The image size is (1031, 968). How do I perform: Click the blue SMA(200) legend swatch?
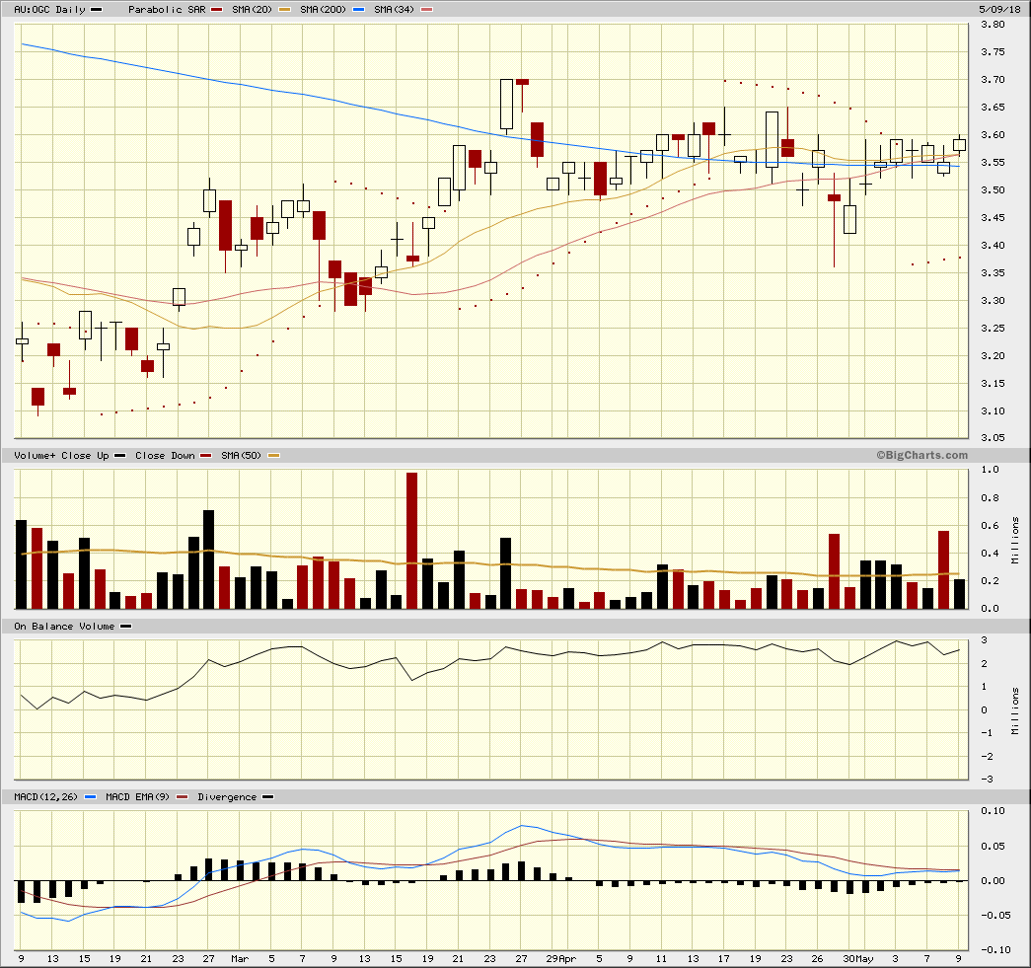coord(358,10)
